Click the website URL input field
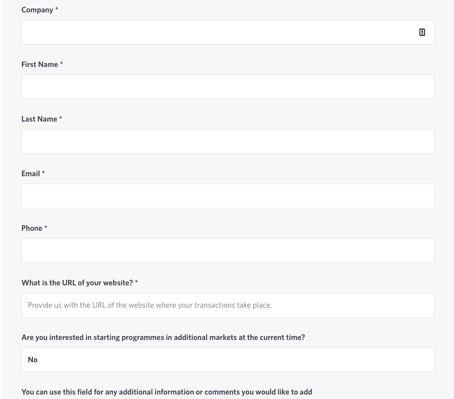The height and width of the screenshot is (399, 454). point(227,305)
